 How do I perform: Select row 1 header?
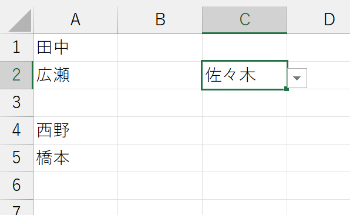pyautogui.click(x=16, y=48)
